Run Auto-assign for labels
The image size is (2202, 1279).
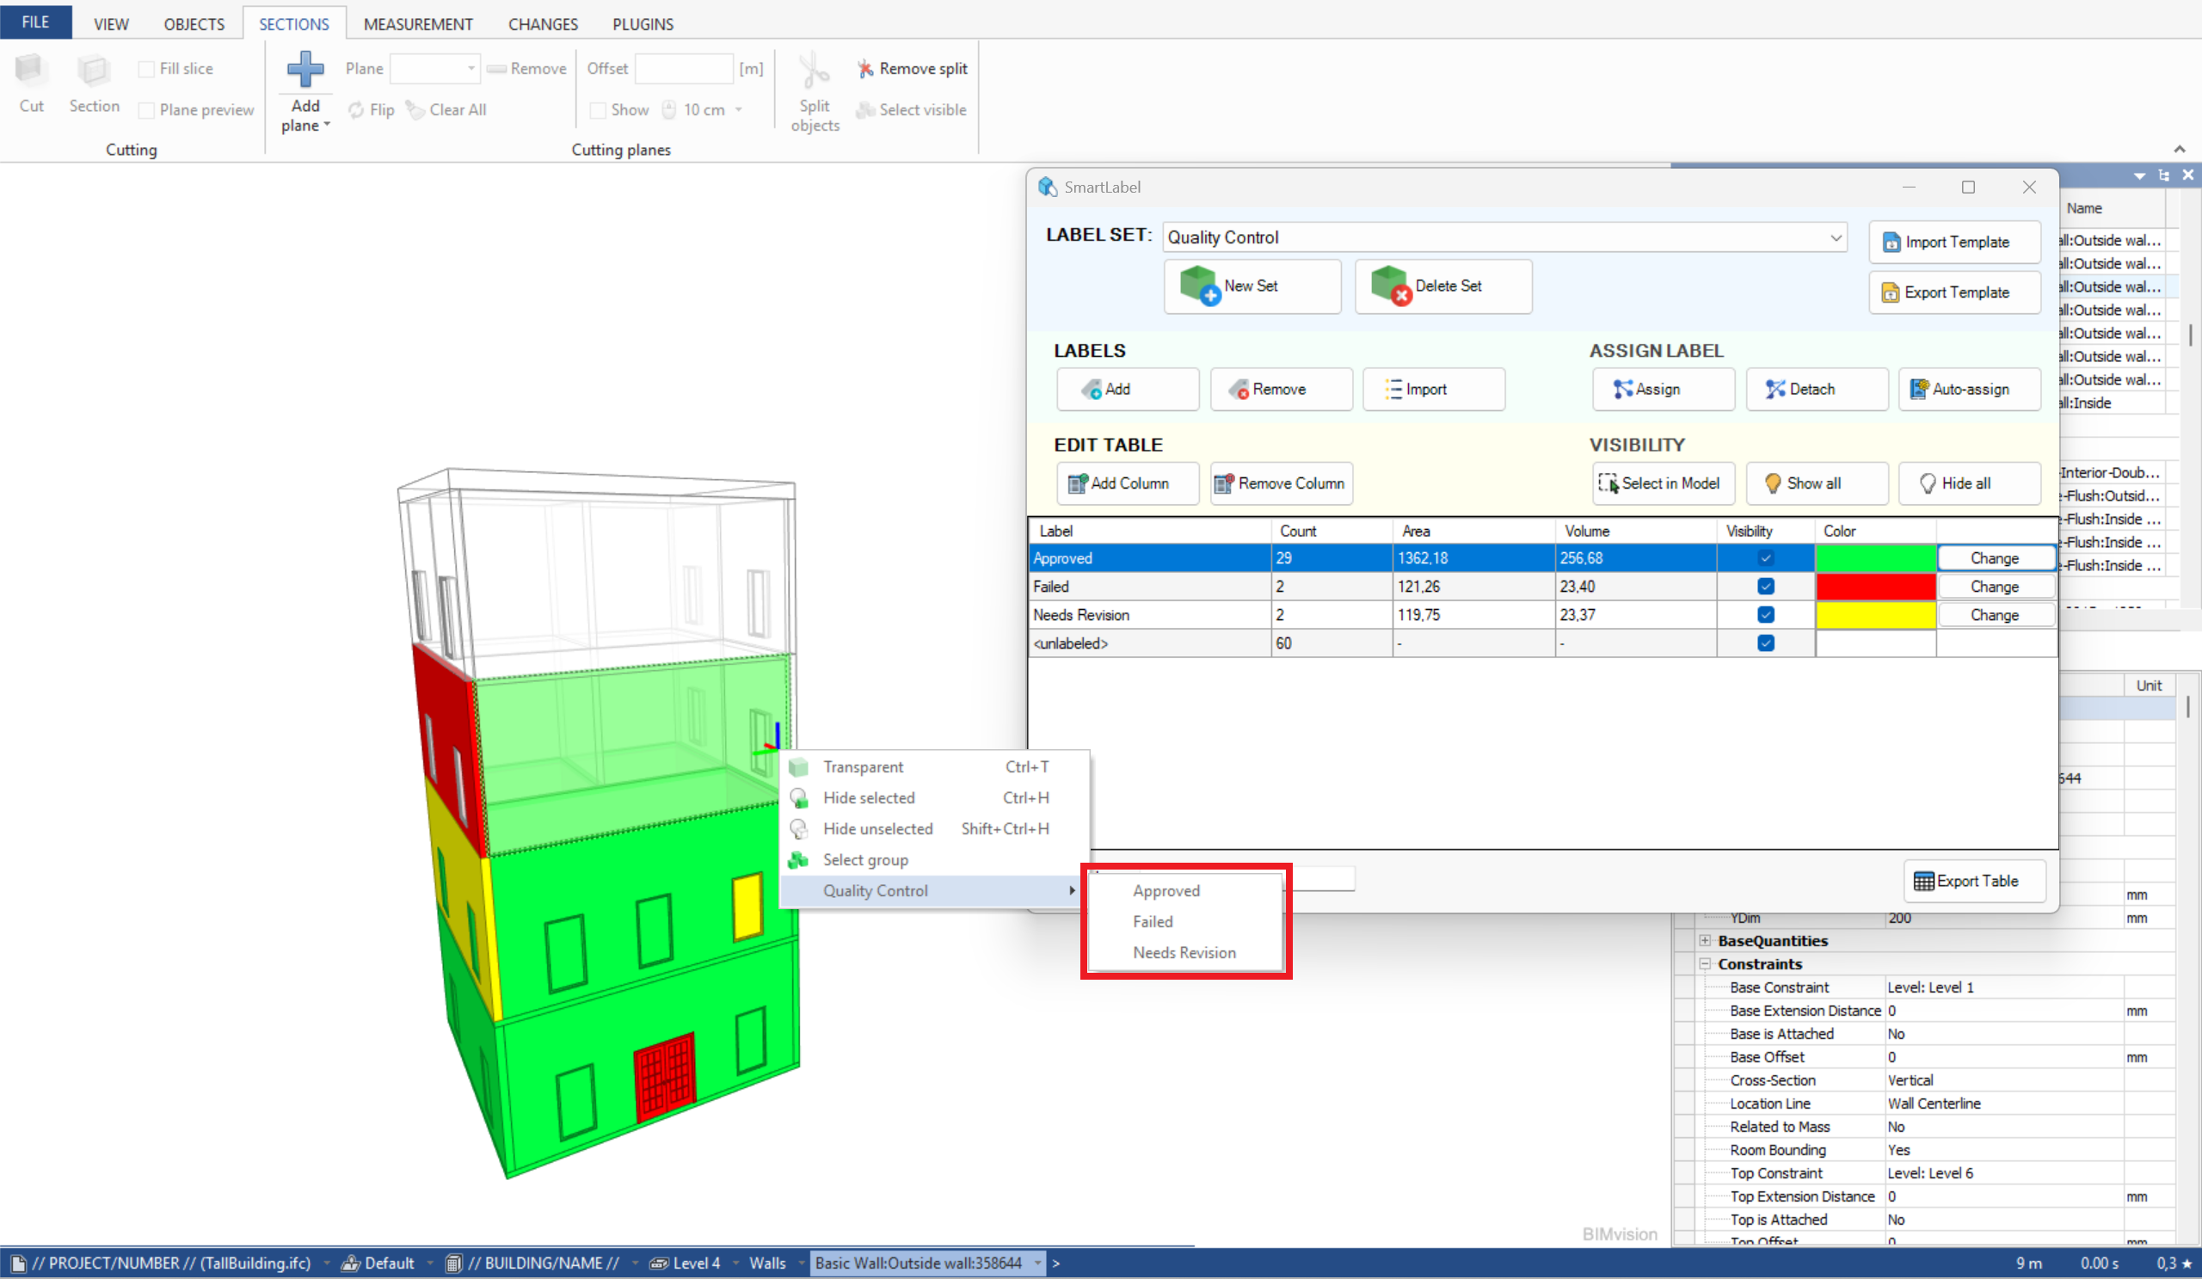pos(1970,389)
